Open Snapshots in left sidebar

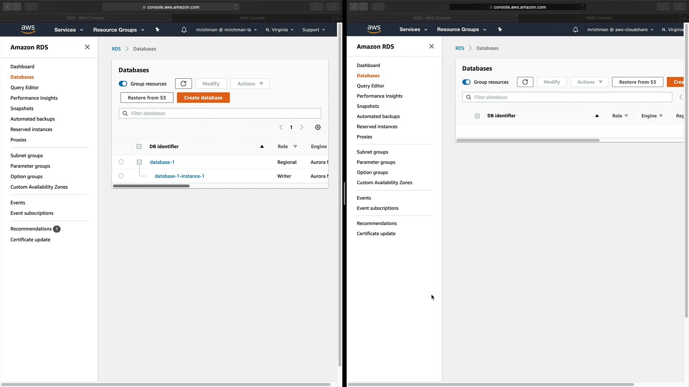click(x=22, y=108)
